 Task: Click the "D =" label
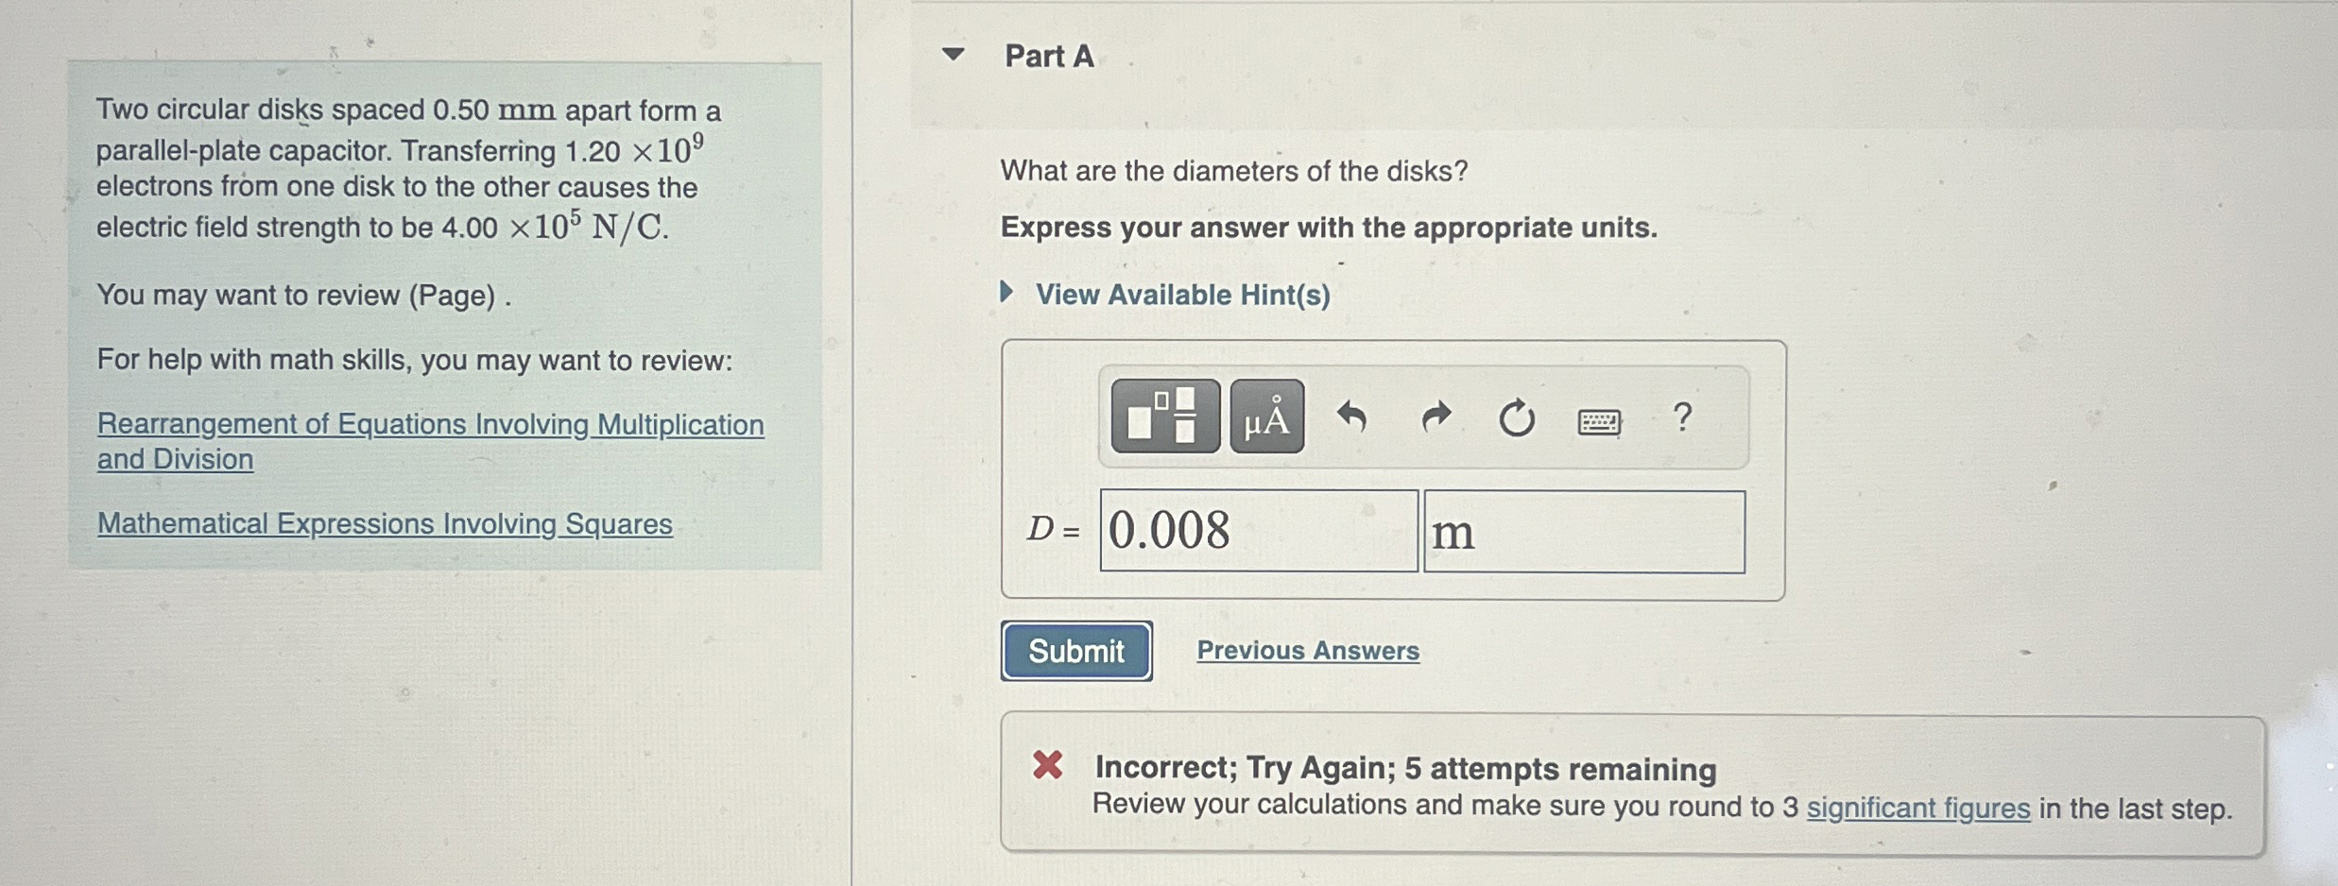point(1053,530)
